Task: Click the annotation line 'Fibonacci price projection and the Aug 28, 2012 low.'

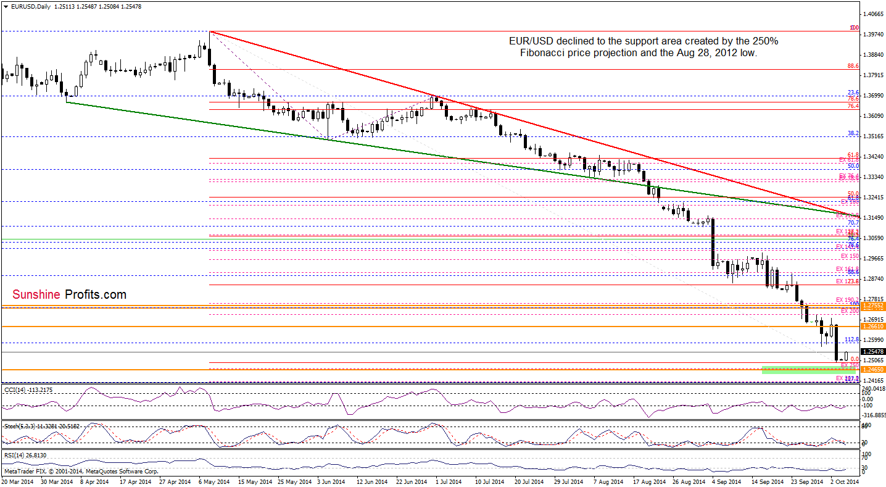Action: coord(639,54)
